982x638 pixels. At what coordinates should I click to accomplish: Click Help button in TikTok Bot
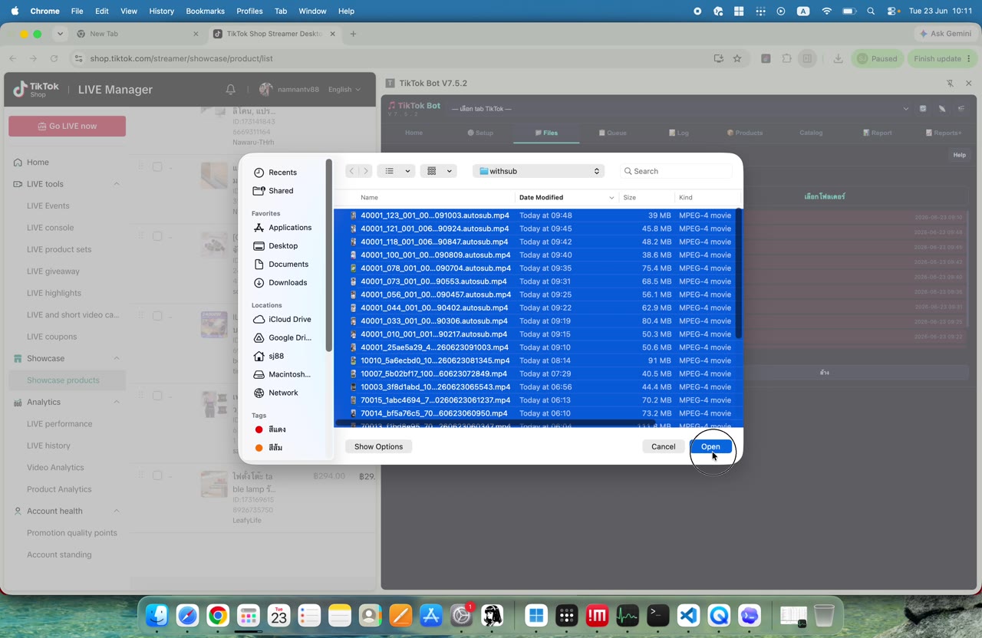(x=959, y=155)
